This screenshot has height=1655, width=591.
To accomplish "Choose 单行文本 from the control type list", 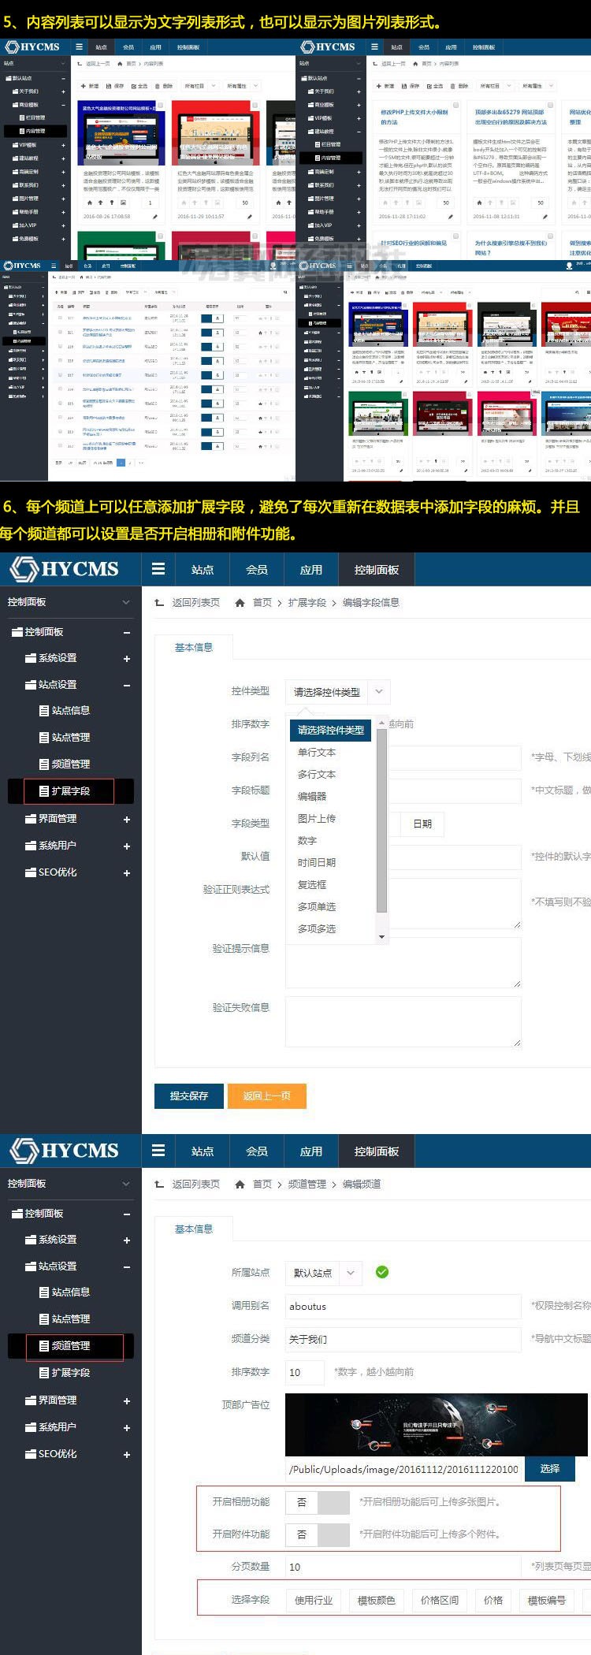I will point(317,753).
